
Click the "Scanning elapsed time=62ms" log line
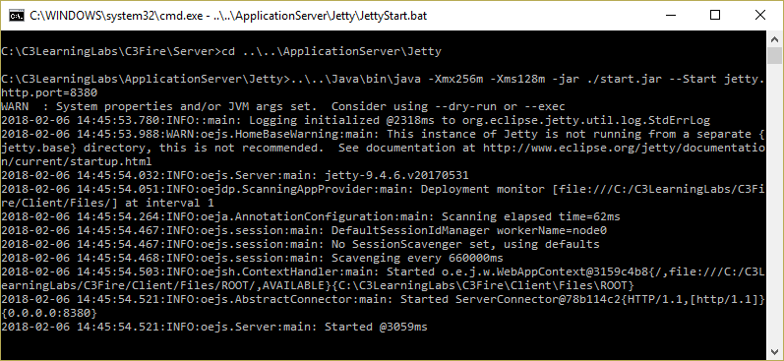tap(311, 217)
